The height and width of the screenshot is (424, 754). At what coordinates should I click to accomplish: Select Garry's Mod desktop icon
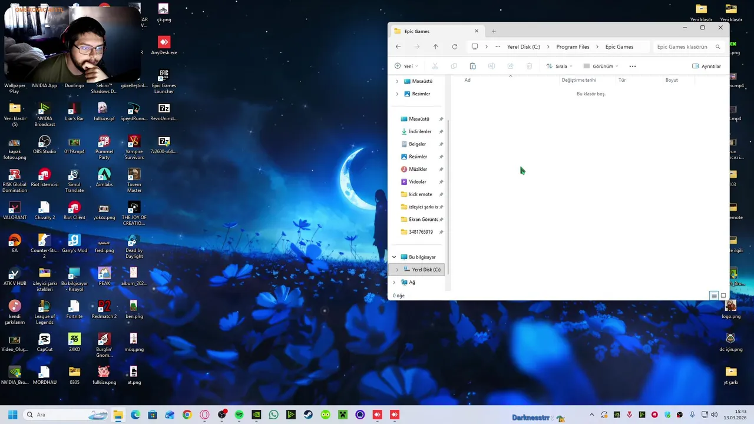74,244
